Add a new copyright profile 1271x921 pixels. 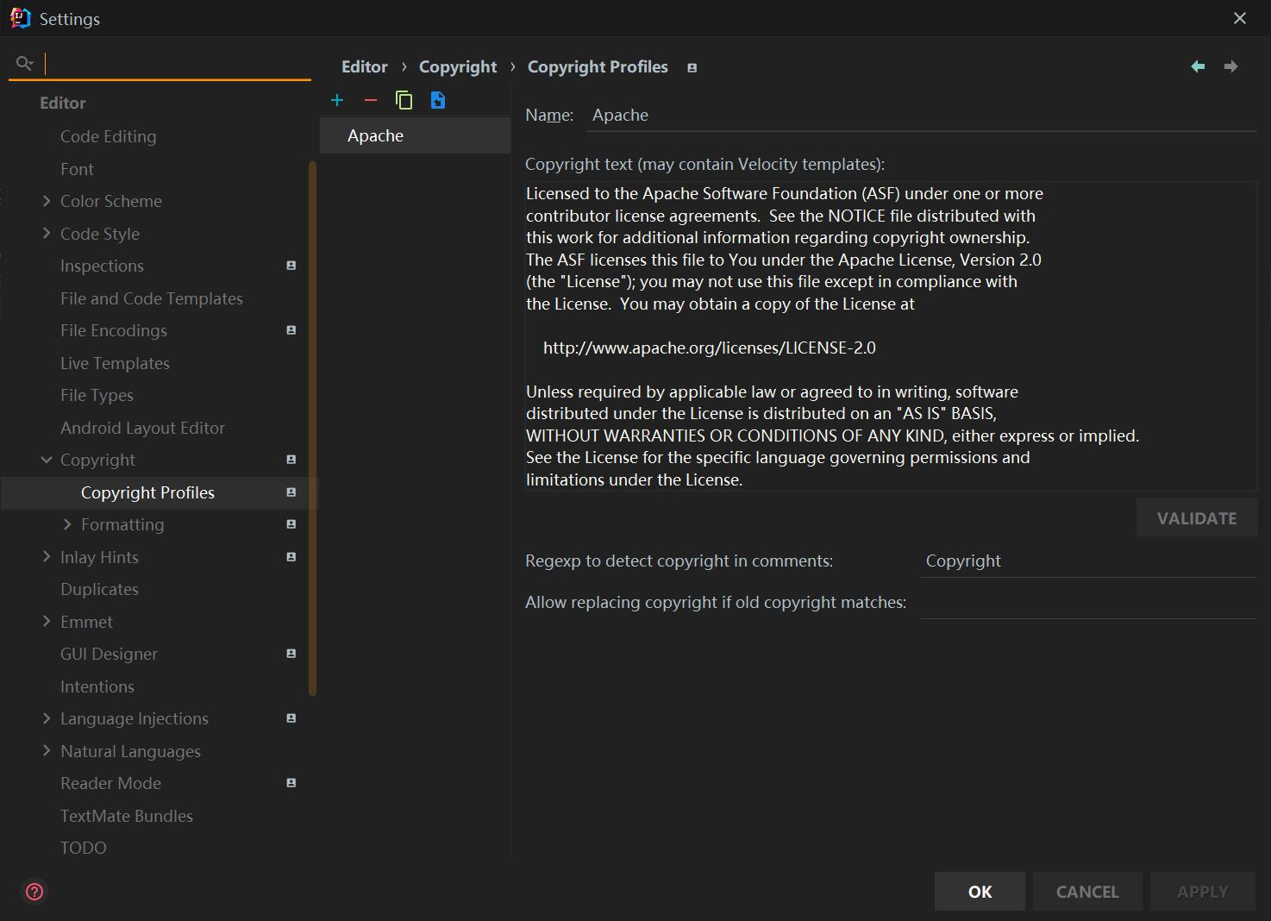tap(337, 101)
